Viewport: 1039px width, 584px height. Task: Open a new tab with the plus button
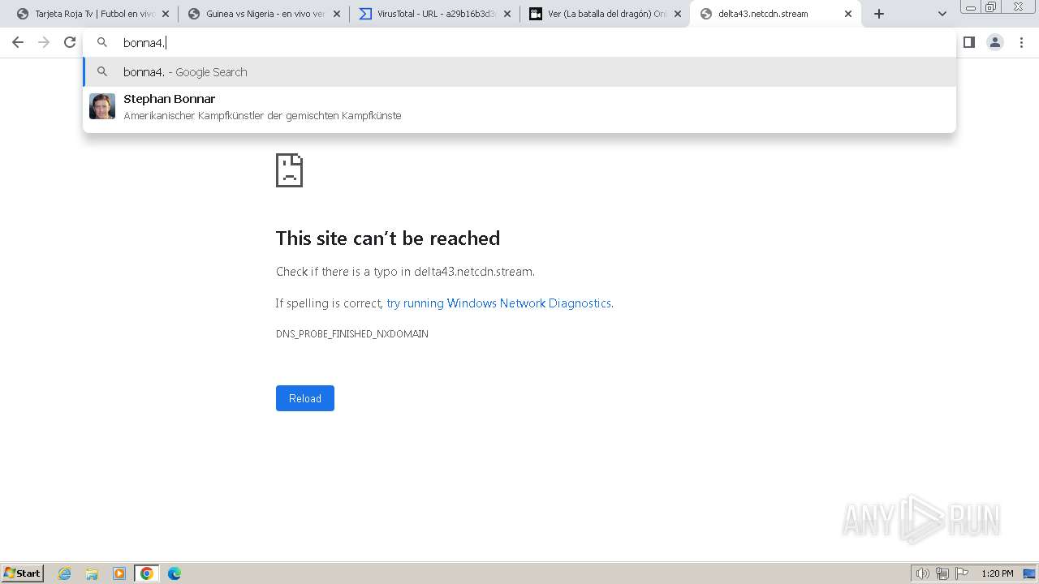click(x=879, y=14)
